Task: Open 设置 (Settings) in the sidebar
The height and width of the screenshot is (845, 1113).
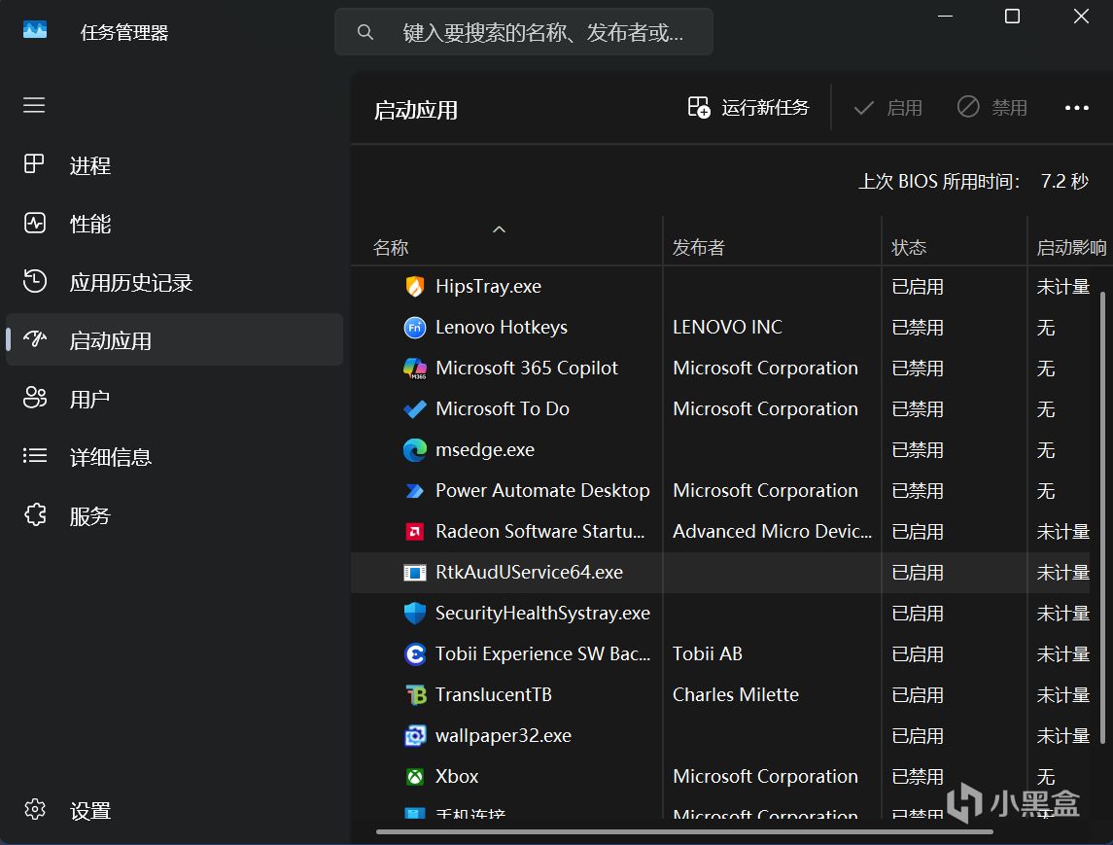Action: pos(89,811)
